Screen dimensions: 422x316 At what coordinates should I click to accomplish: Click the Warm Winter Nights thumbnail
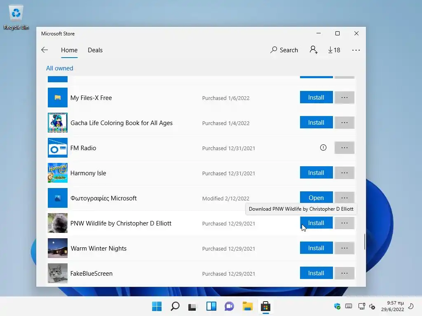click(58, 248)
